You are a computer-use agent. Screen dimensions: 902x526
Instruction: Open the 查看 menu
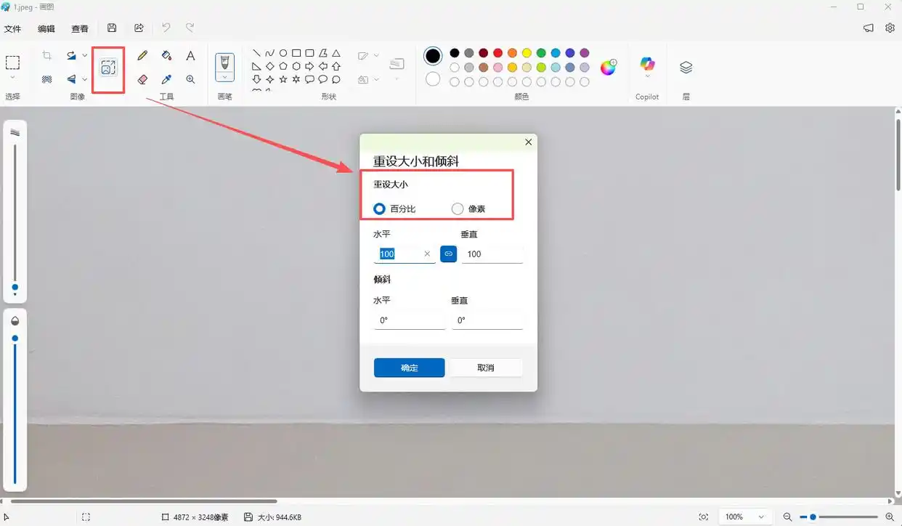click(80, 28)
